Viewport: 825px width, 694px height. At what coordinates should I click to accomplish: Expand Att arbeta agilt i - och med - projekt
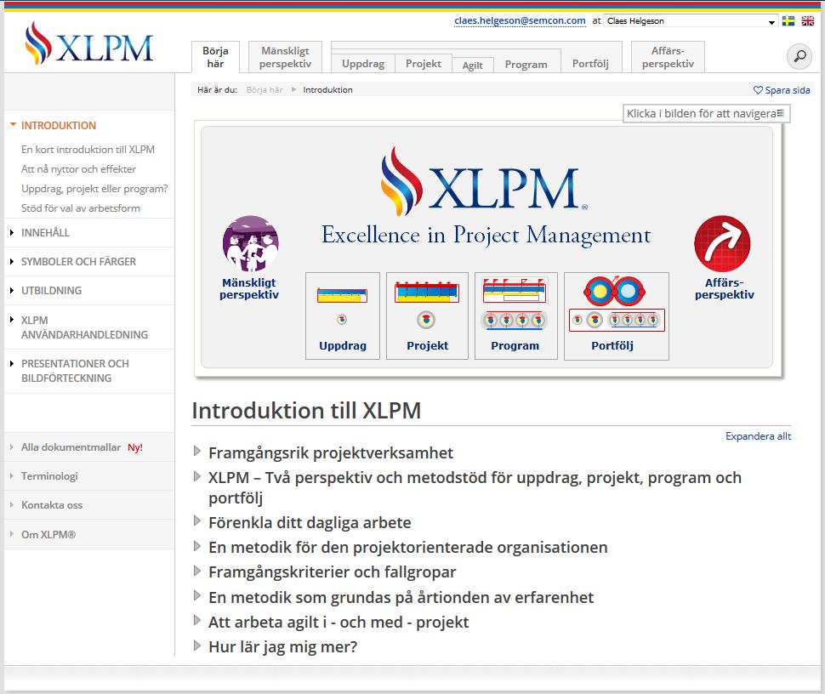pos(197,620)
